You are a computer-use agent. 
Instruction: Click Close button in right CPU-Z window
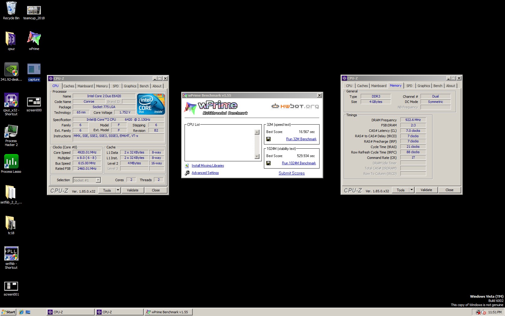tap(449, 190)
